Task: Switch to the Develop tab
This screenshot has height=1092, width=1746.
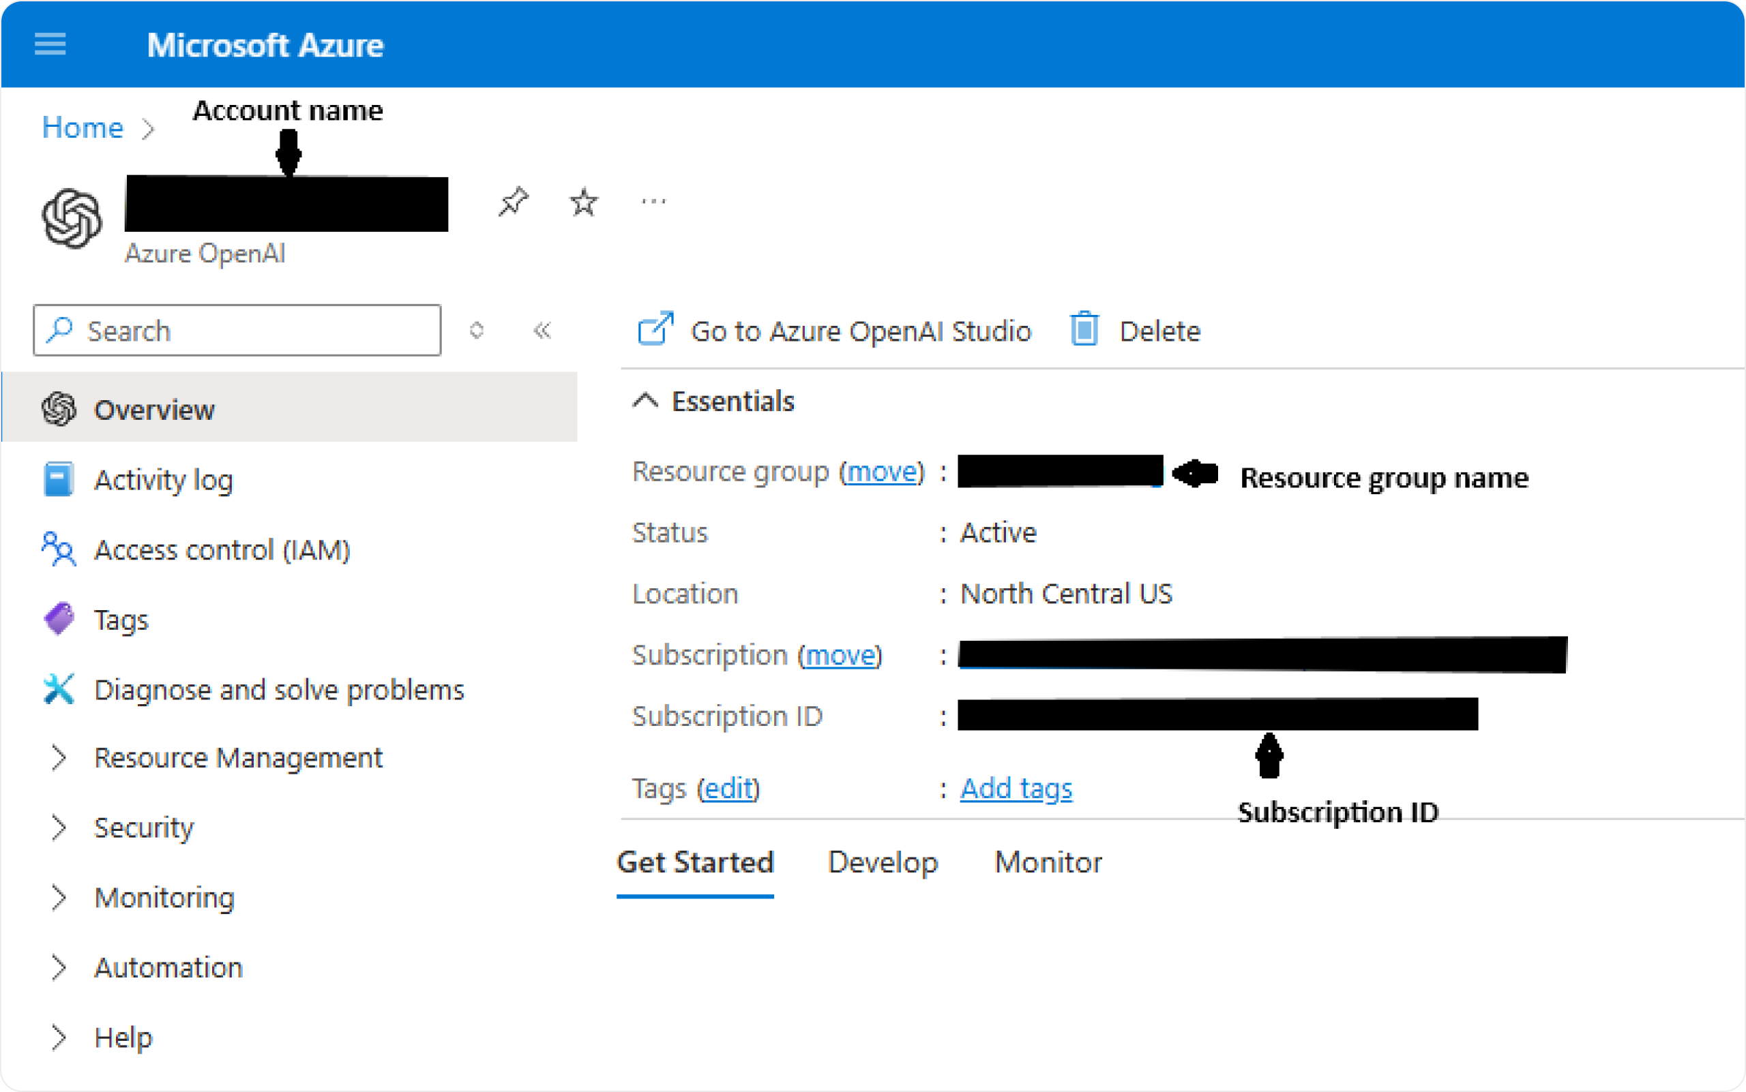Action: (883, 862)
